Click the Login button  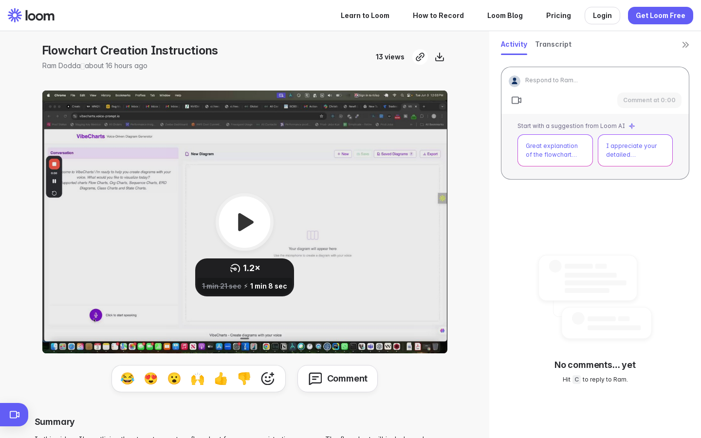click(x=602, y=16)
